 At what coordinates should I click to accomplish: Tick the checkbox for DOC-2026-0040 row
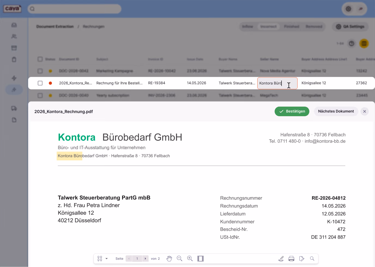(x=40, y=95)
